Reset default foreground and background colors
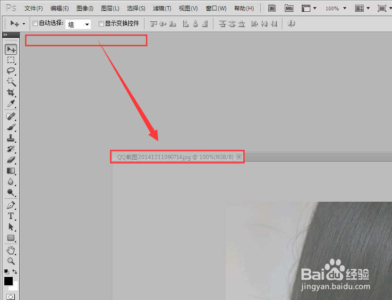Viewport: 392px width, 300px height. tap(7, 272)
